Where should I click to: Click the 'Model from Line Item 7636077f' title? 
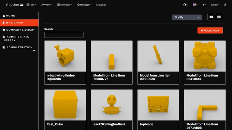[x=109, y=77]
